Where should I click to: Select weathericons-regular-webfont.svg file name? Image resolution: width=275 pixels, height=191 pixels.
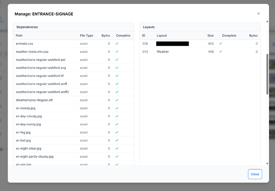click(x=41, y=68)
